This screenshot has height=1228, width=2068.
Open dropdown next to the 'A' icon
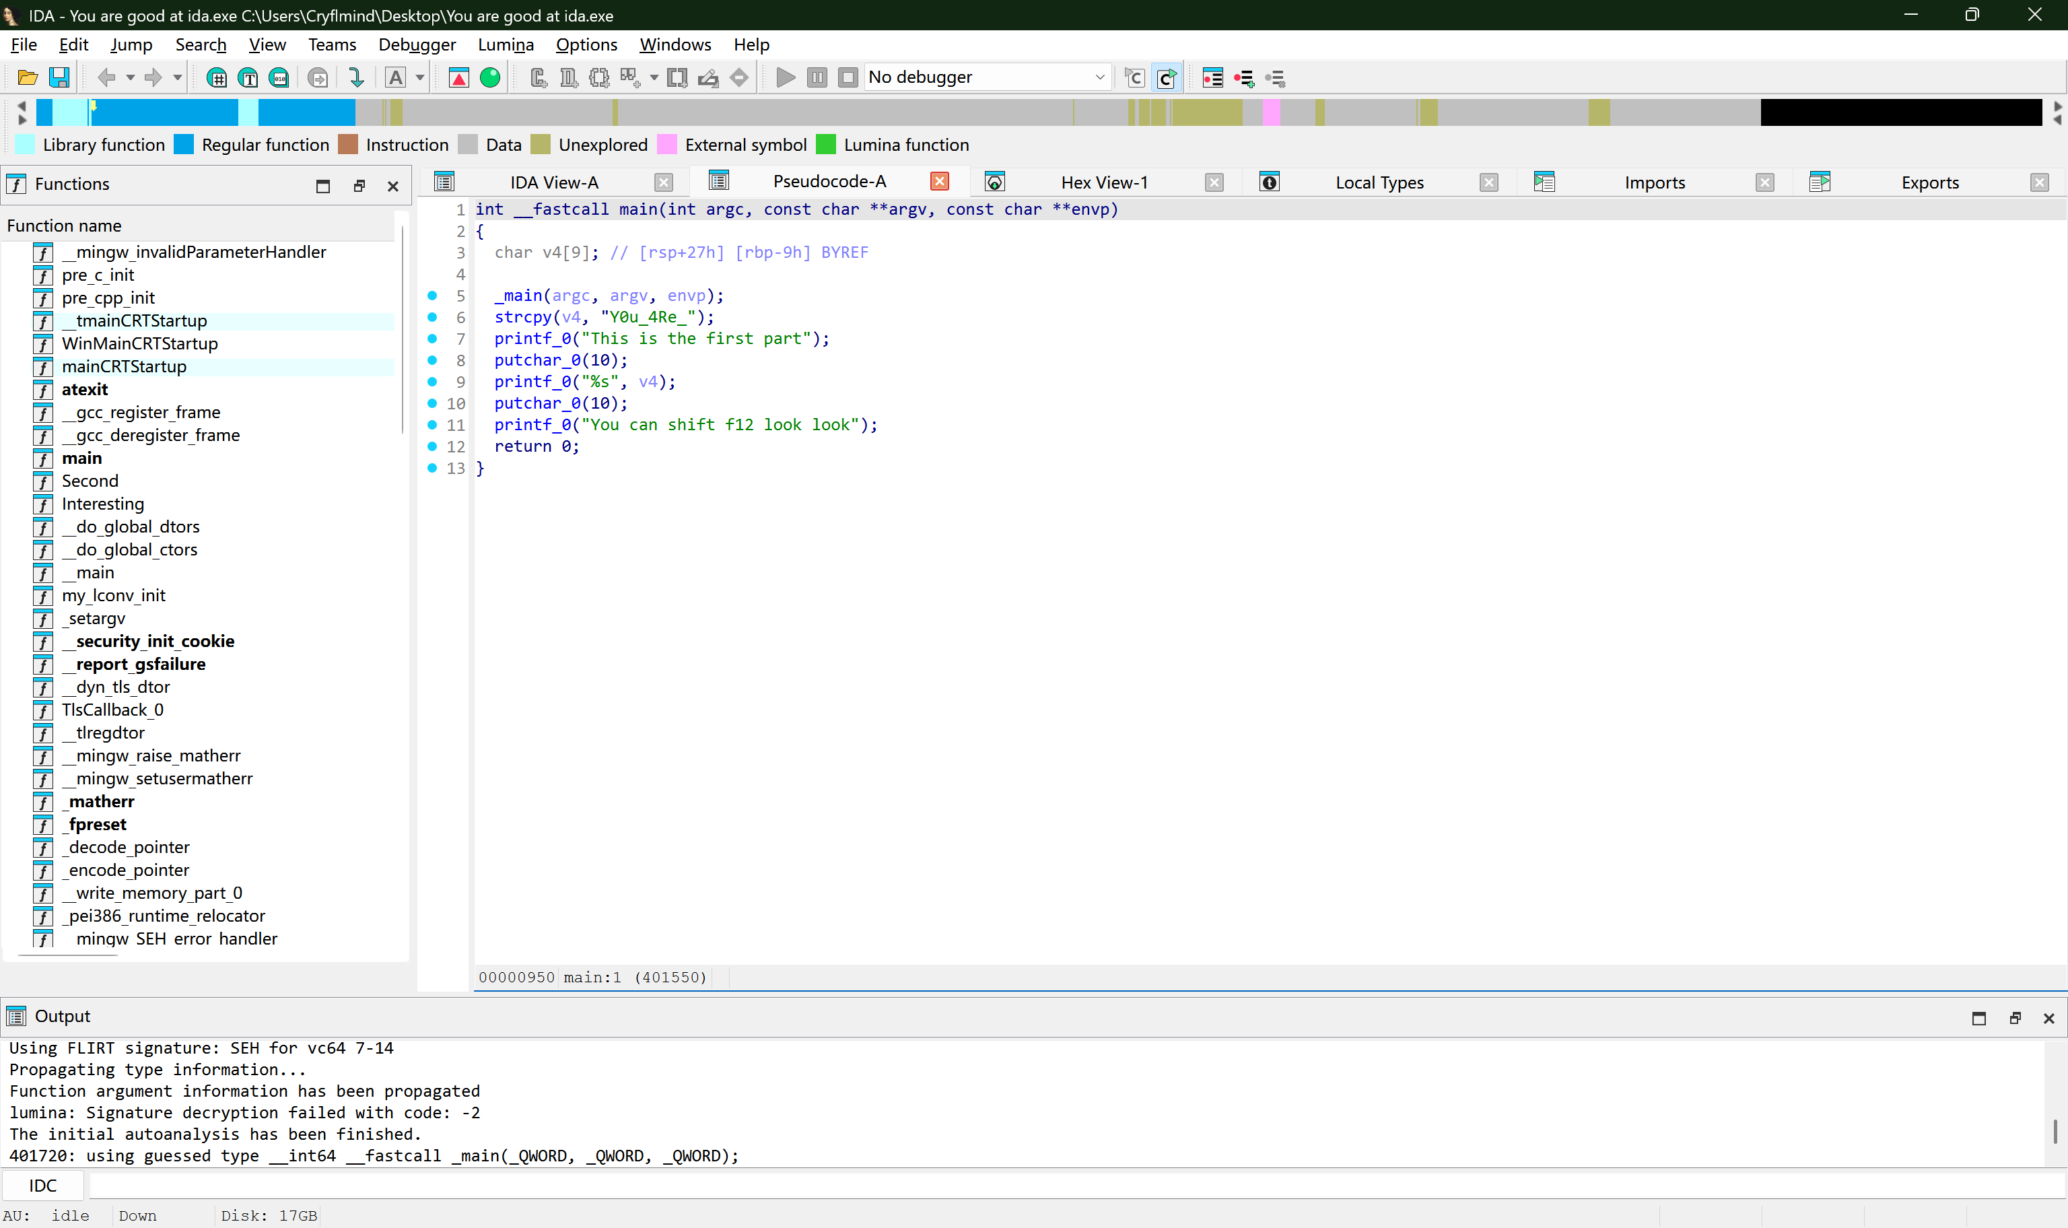[x=420, y=78]
